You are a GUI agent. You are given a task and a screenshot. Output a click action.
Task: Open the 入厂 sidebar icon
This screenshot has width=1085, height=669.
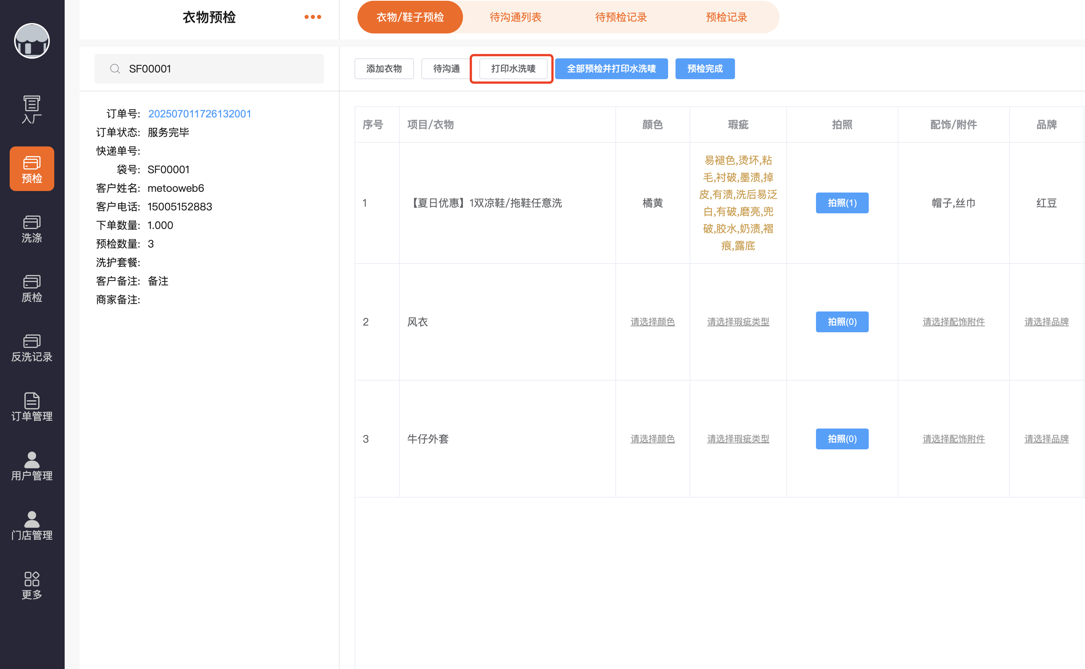(32, 109)
